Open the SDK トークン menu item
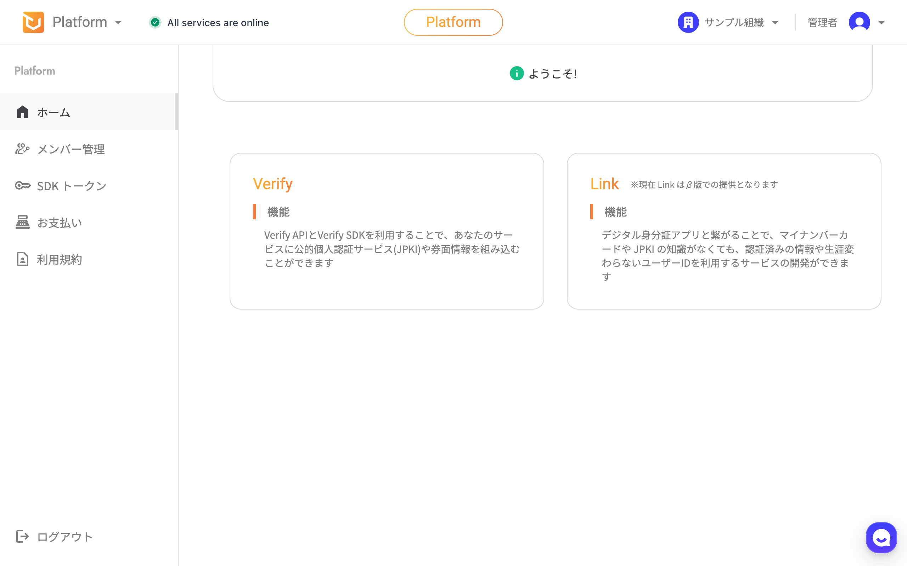Viewport: 907px width, 566px height. (72, 186)
